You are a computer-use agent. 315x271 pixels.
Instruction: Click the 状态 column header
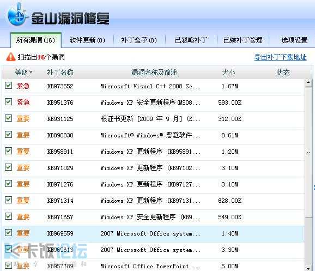coord(283,72)
